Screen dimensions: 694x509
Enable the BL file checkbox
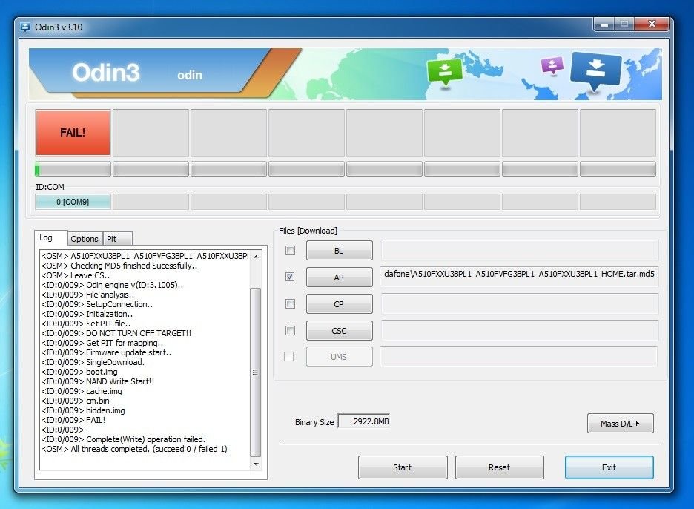click(291, 251)
